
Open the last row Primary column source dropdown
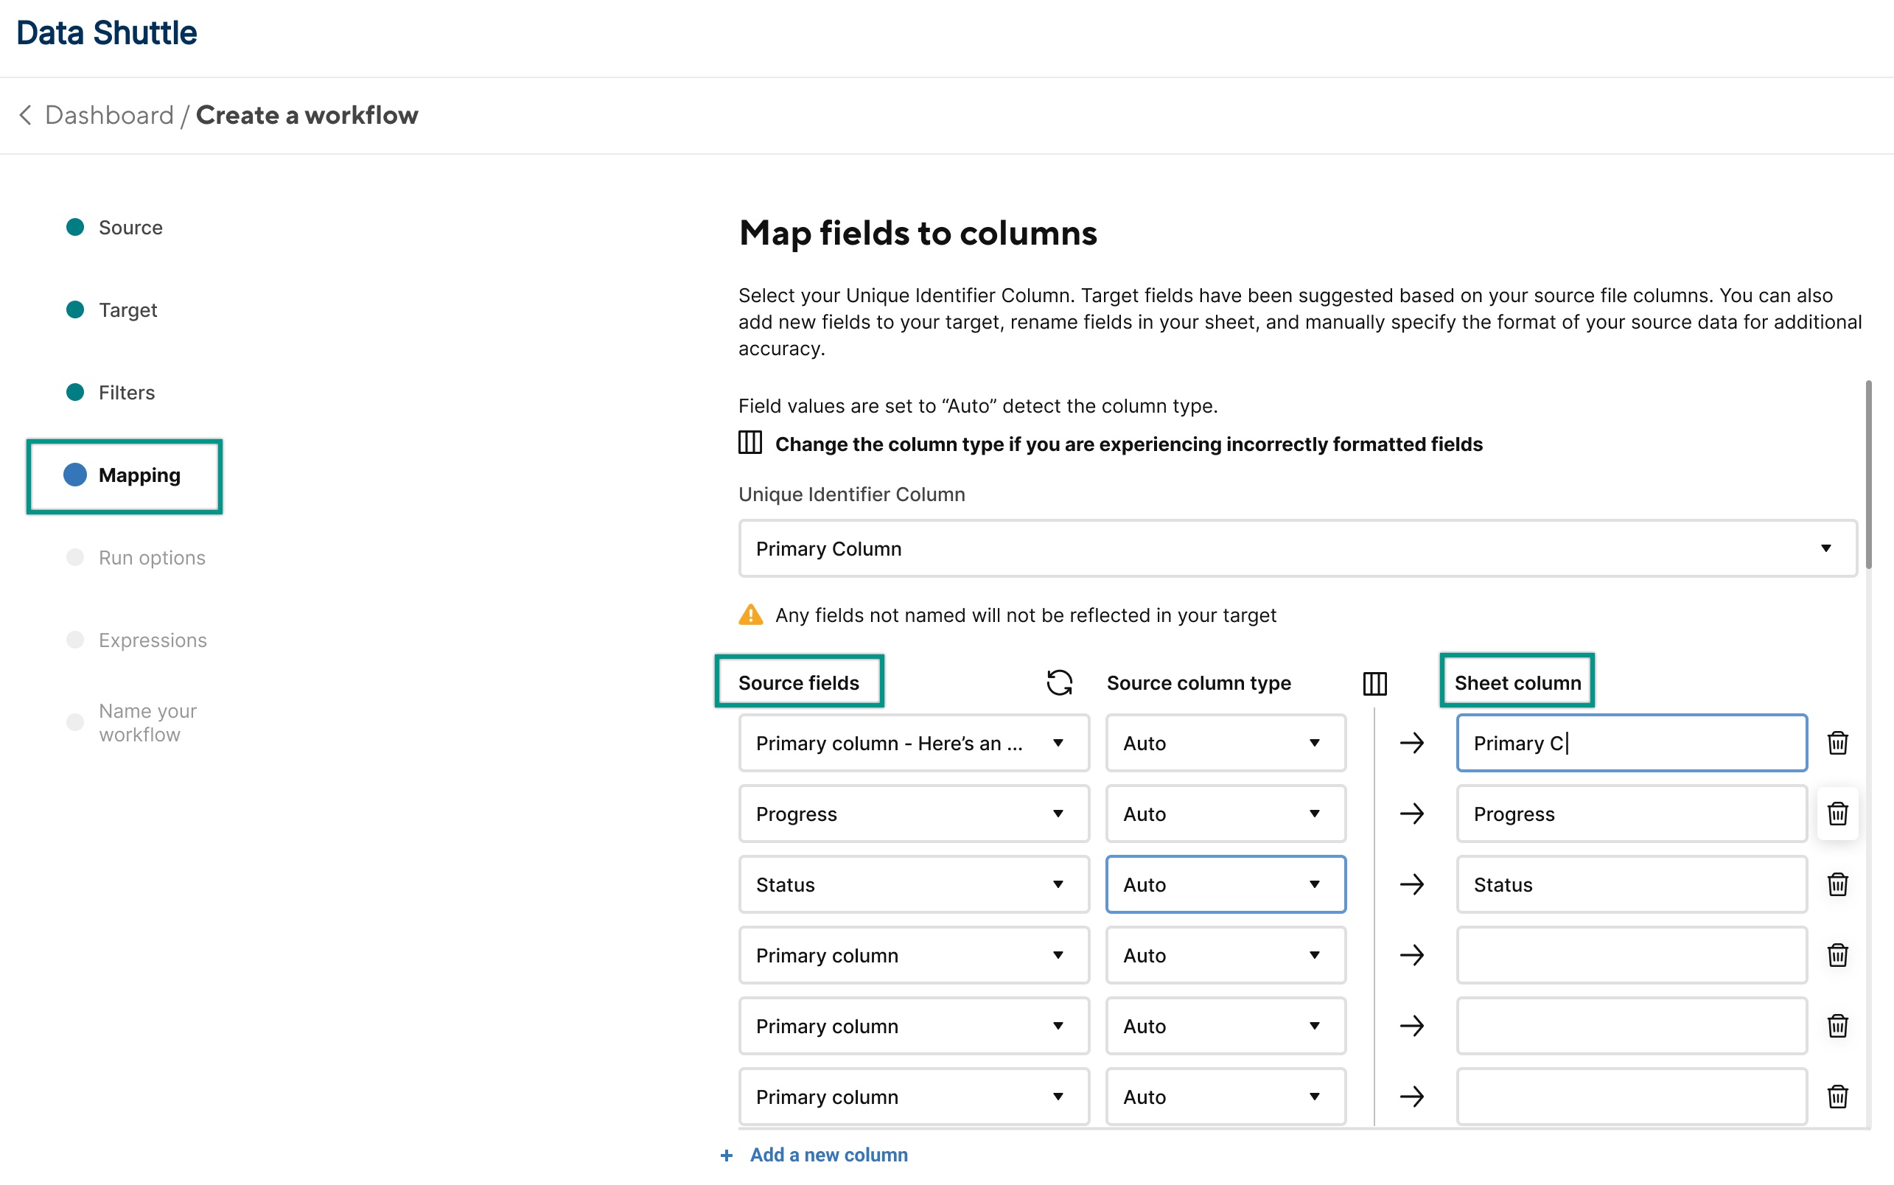[913, 1096]
